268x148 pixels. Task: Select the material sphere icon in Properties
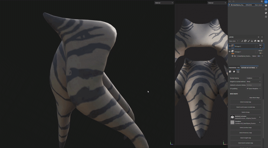pos(234,72)
